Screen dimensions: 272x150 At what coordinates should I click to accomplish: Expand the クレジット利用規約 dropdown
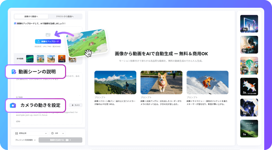pos(25,140)
